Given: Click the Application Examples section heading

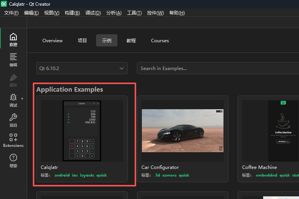Looking at the screenshot, I should coord(69,90).
